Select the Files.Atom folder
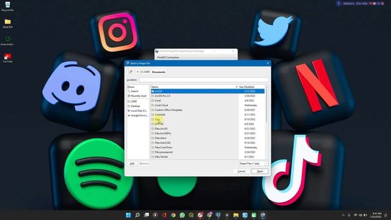The width and height of the screenshot is (391, 220). (x=208, y=138)
